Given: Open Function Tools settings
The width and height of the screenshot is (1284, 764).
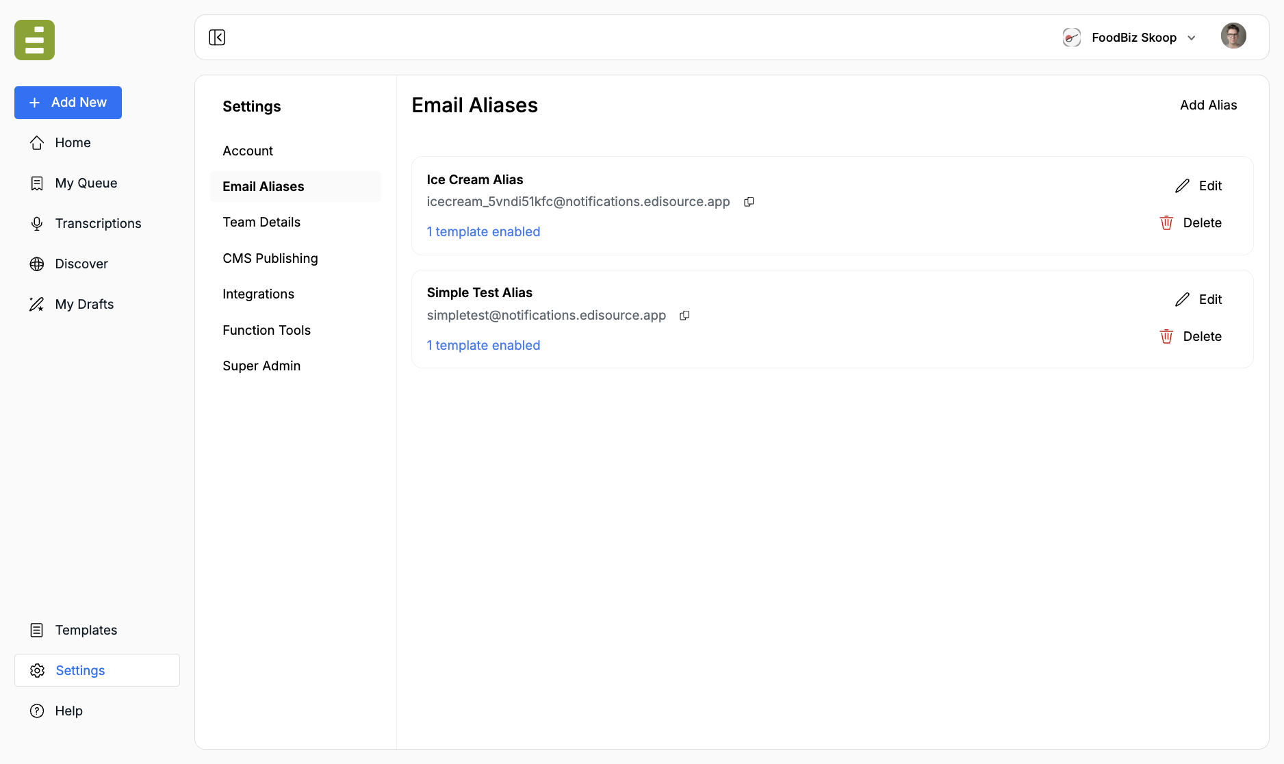Looking at the screenshot, I should (266, 331).
